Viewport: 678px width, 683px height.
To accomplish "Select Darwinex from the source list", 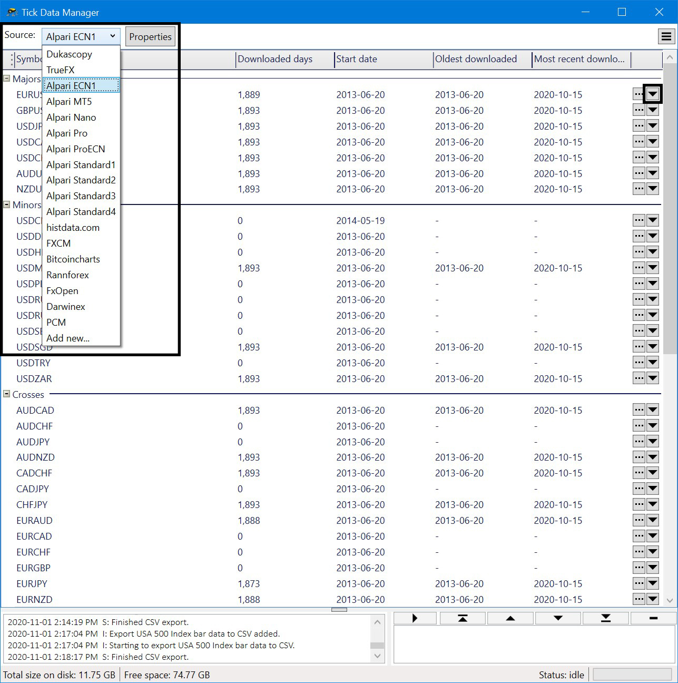I will pos(82,307).
